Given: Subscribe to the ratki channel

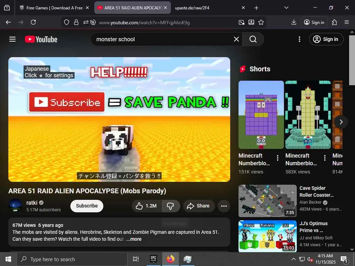Looking at the screenshot, I should click(x=87, y=206).
